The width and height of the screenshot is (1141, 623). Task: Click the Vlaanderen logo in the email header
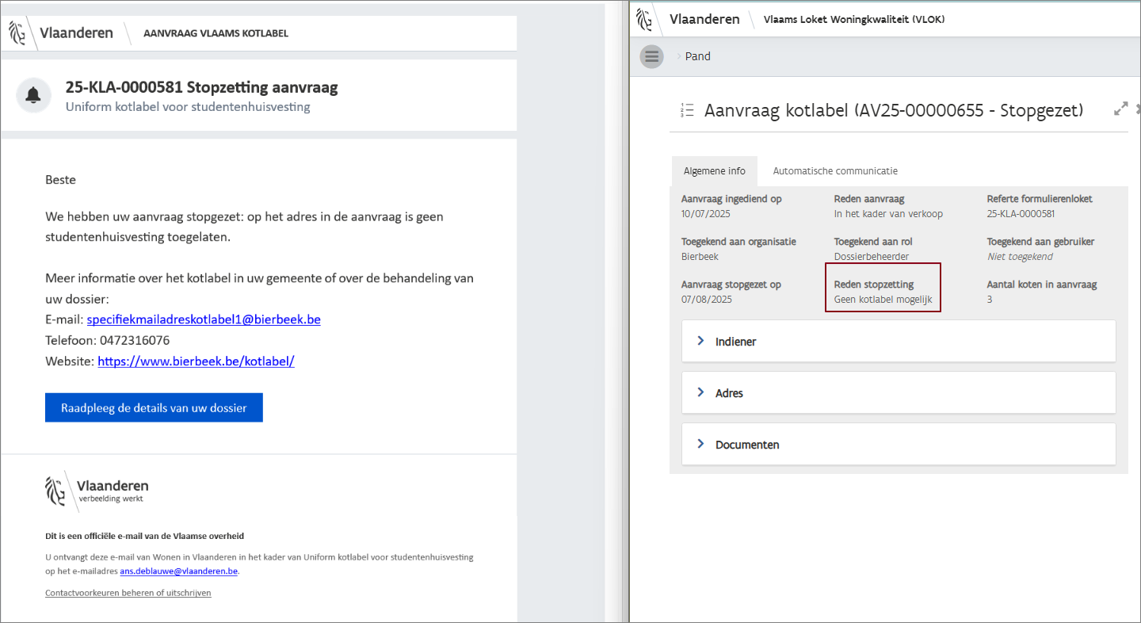pyautogui.click(x=62, y=33)
